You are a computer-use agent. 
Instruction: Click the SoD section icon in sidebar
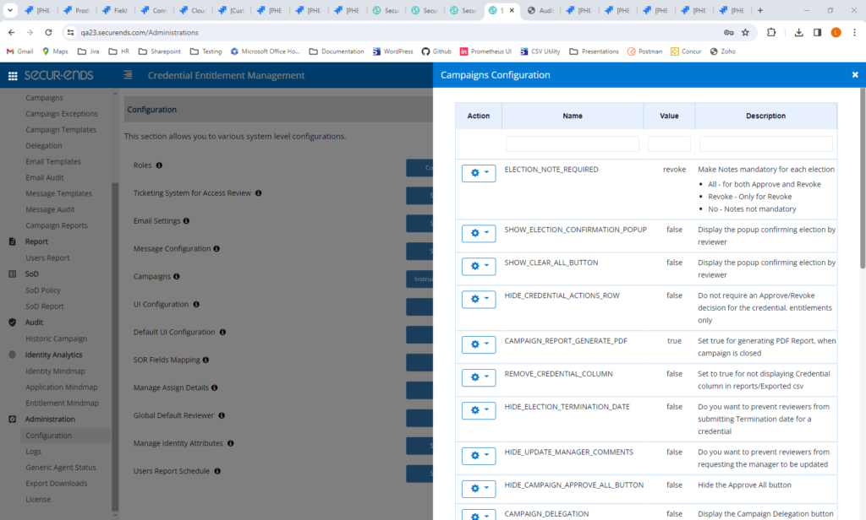[12, 274]
